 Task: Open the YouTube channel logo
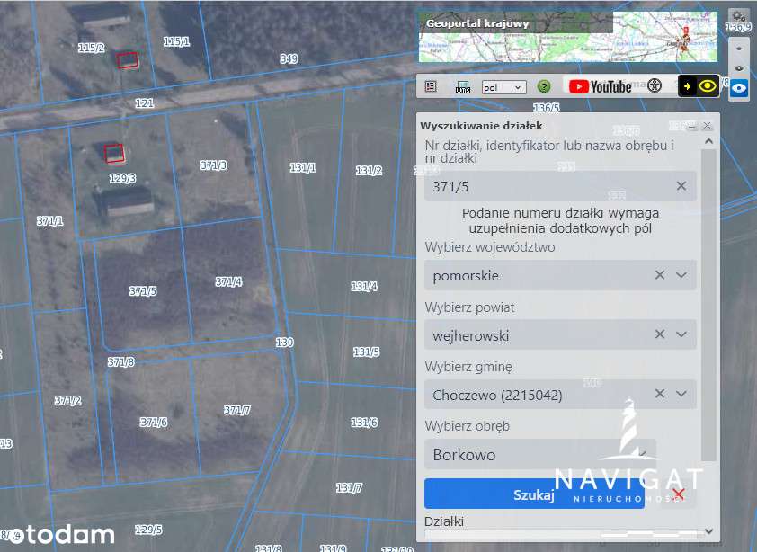[600, 86]
